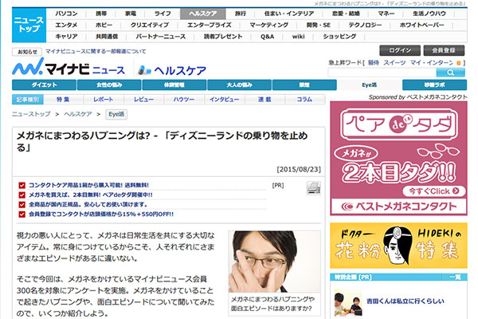This screenshot has width=478, height=319.
Task: Click PR link コンタクトケア用品1箱から購入可能
Action: click(88, 185)
